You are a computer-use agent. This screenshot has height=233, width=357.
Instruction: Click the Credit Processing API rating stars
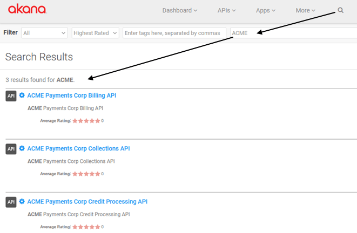click(86, 227)
